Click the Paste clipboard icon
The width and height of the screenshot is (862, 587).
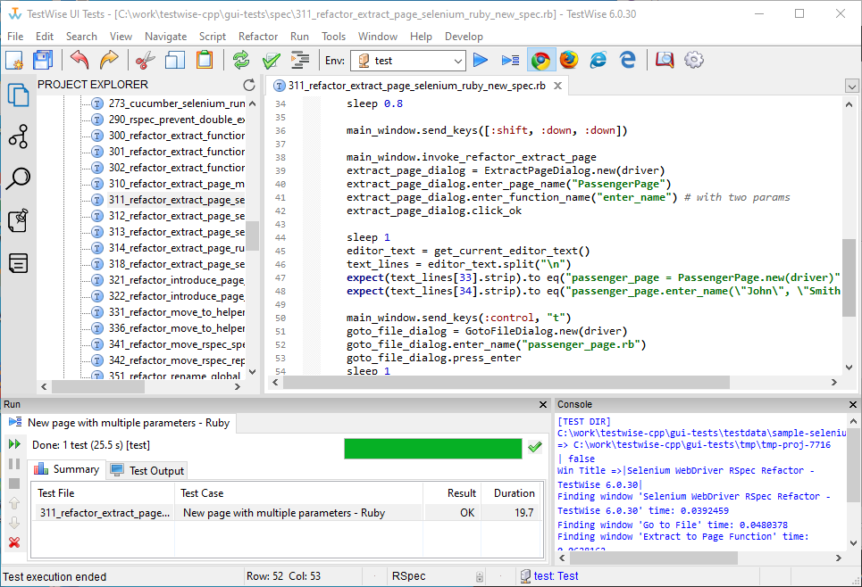(x=205, y=60)
